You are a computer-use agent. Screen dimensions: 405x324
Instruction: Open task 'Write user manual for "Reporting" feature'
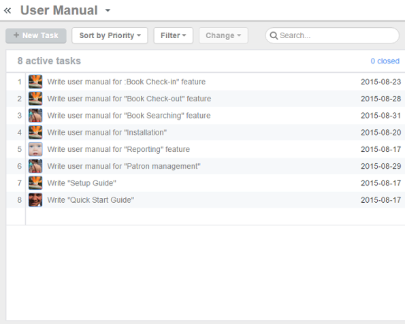pyautogui.click(x=118, y=149)
